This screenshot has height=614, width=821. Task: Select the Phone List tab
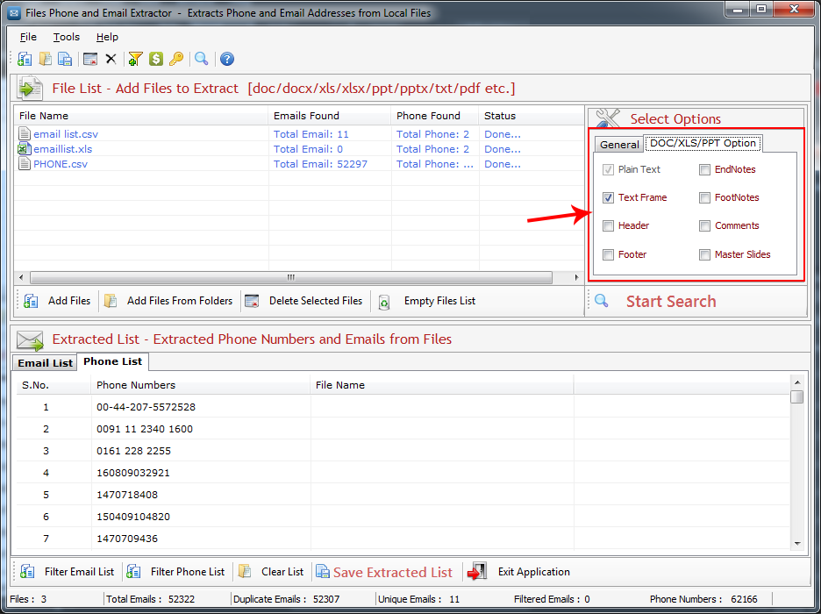click(x=112, y=361)
